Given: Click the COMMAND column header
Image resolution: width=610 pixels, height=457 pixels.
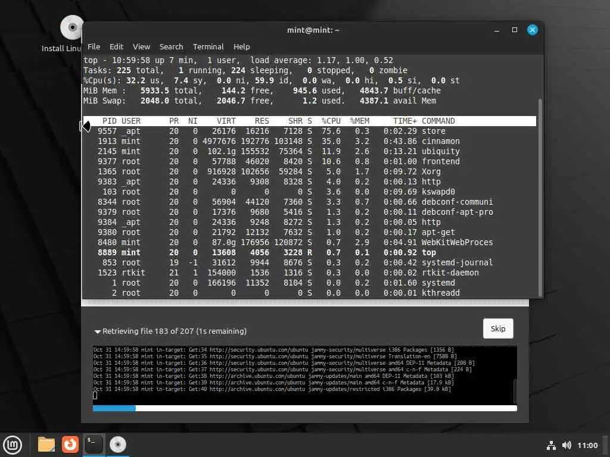Looking at the screenshot, I should tap(438, 121).
